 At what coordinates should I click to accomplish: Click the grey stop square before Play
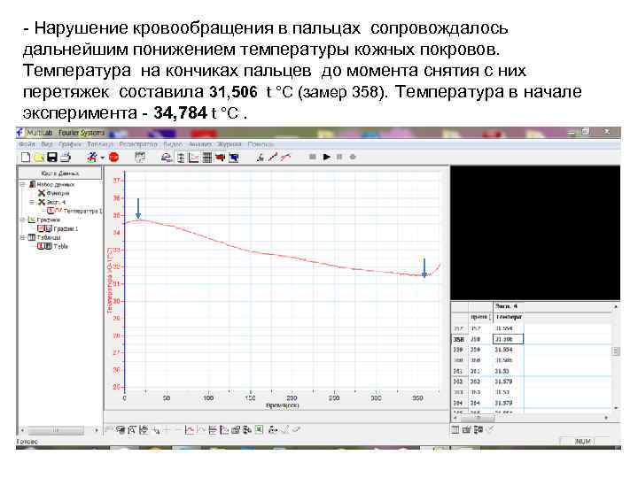click(313, 157)
